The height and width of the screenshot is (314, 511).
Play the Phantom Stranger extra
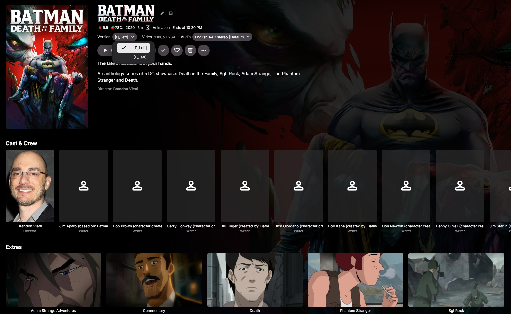click(x=355, y=280)
